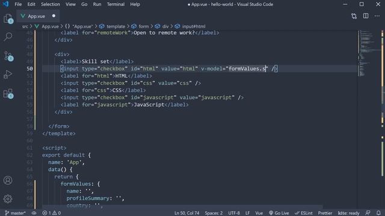Close the unsaved App.vue tab dot
Image resolution: width=385 pixels, height=216 pixels.
54,16
